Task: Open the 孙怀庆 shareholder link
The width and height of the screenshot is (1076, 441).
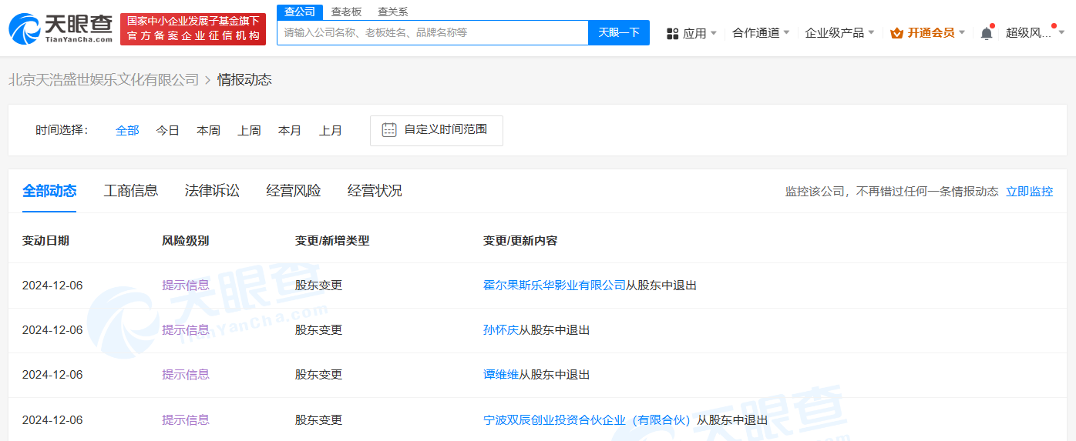Action: [500, 330]
